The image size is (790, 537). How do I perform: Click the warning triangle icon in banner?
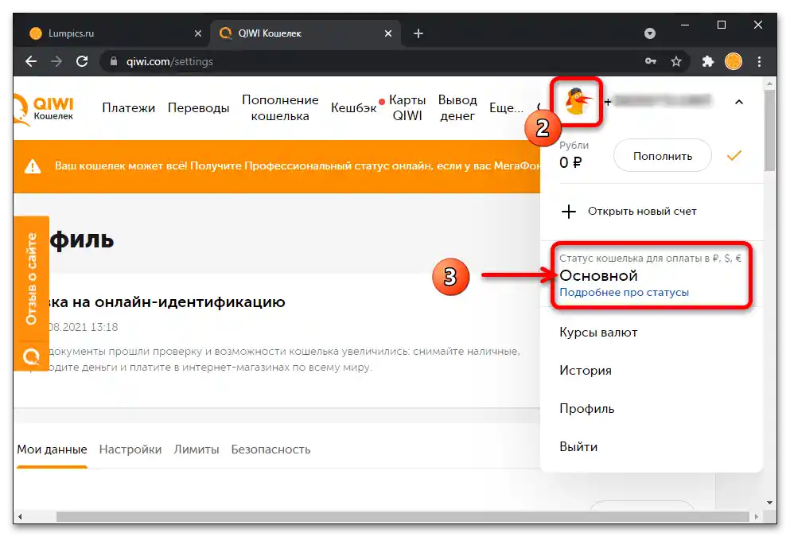point(33,166)
